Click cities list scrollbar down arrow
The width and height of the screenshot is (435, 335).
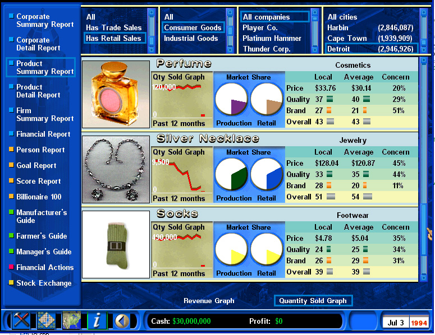423,49
